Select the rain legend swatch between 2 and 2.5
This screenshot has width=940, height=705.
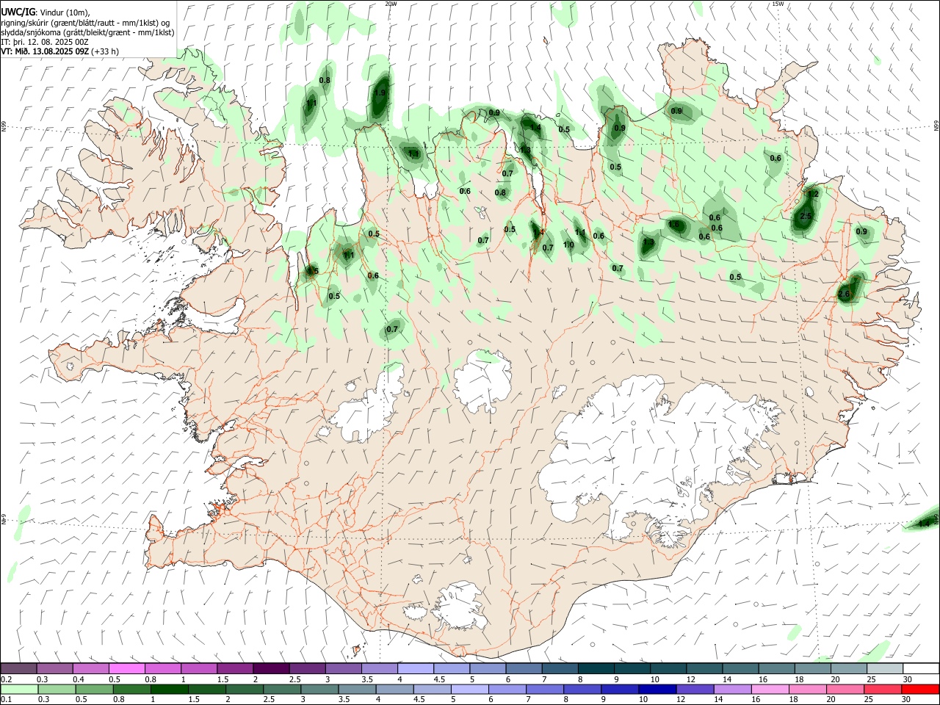coord(245,689)
